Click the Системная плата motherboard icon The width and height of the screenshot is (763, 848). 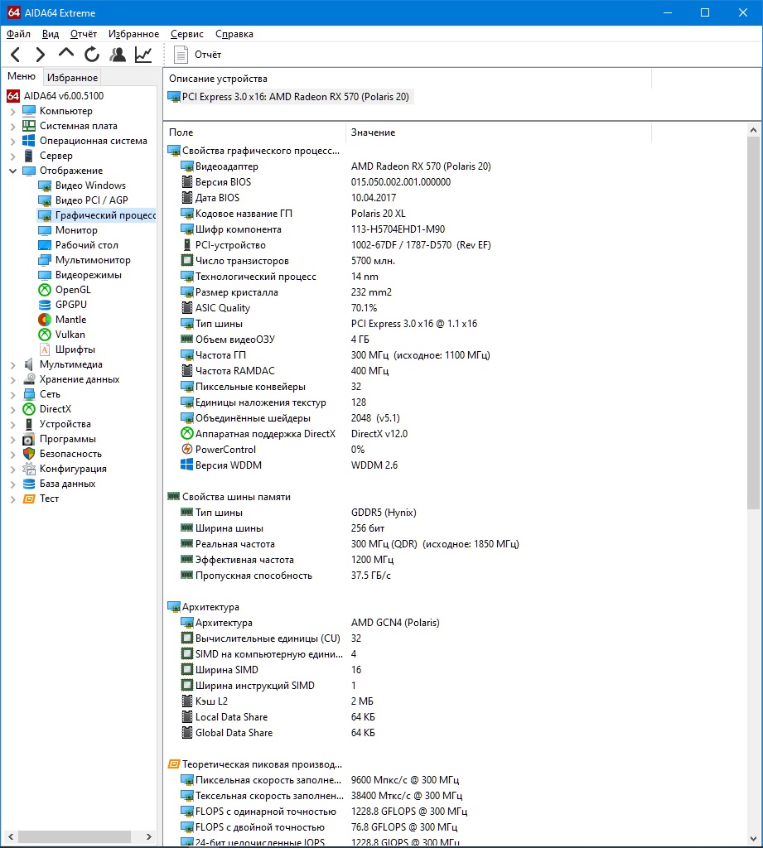(x=29, y=126)
